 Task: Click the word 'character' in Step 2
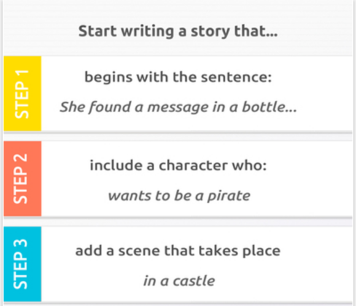193,165
